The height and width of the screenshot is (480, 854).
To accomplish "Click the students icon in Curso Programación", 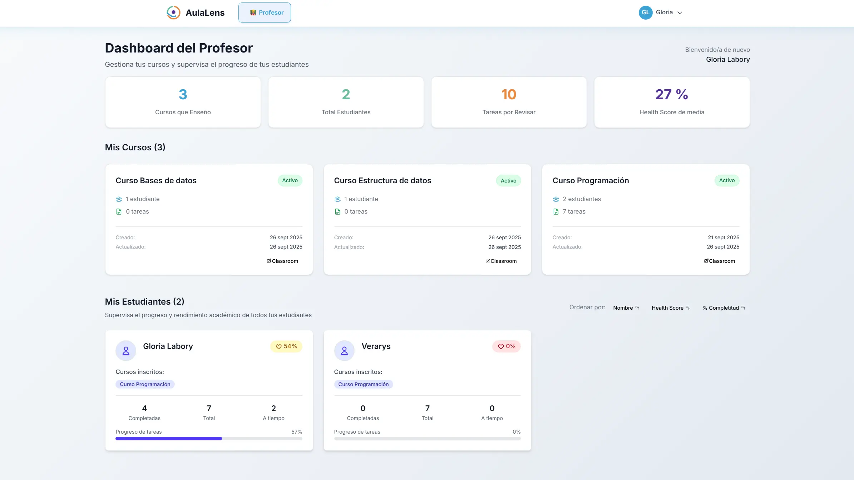I will click(x=556, y=199).
